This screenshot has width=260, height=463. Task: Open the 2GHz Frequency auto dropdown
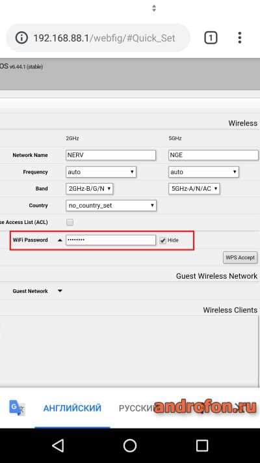(x=101, y=172)
